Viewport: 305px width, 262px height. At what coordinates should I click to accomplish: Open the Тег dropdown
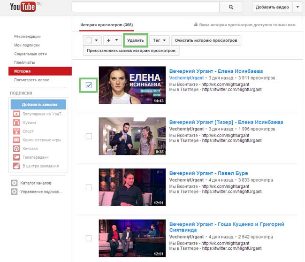(160, 40)
